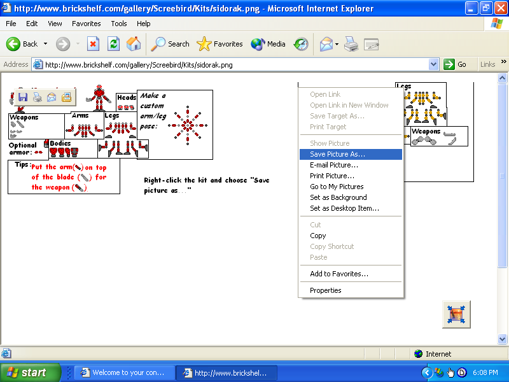Click the hand pointer tray icon
509x382 pixels.
450,372
